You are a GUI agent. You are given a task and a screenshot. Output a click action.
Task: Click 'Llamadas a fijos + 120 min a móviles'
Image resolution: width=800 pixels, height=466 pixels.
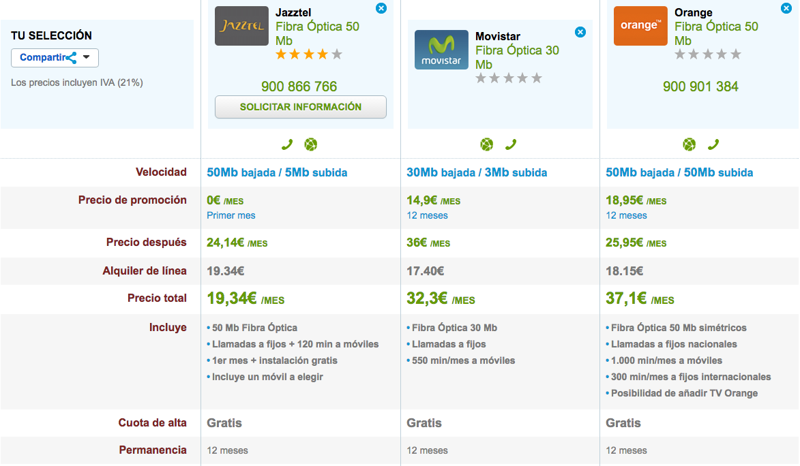pyautogui.click(x=295, y=344)
